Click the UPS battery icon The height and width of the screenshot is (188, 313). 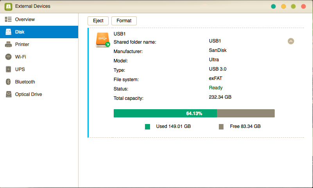[x=8, y=69]
